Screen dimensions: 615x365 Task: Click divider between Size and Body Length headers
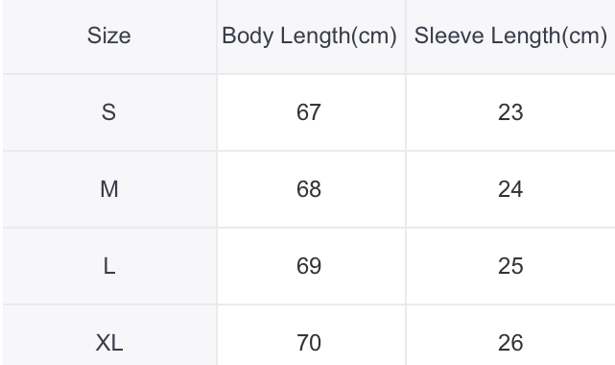(217, 36)
